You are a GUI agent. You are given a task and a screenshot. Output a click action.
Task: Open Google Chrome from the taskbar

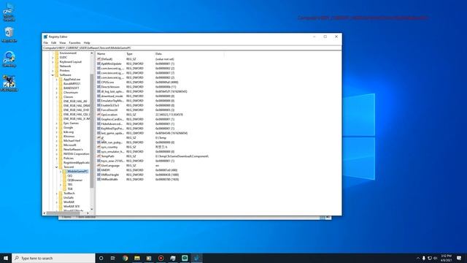tap(125, 258)
